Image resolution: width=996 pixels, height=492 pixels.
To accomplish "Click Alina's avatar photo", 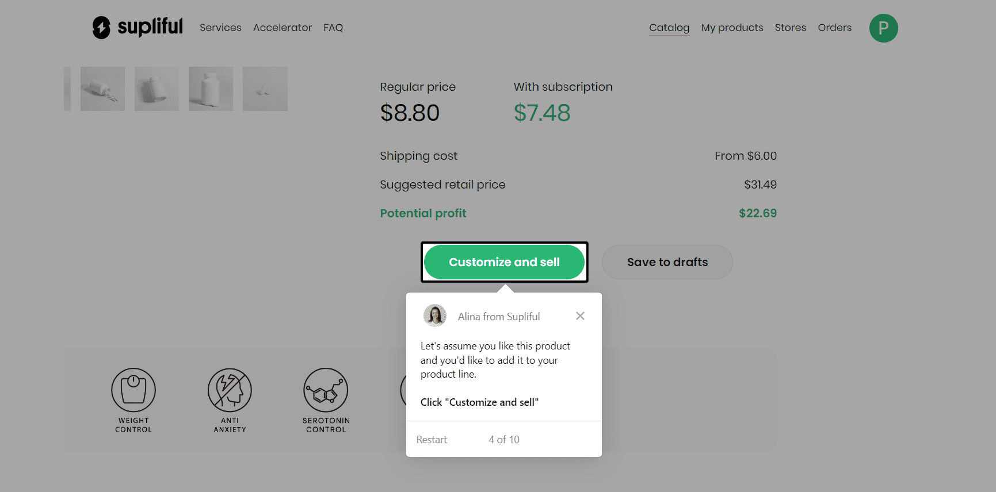I will (435, 316).
